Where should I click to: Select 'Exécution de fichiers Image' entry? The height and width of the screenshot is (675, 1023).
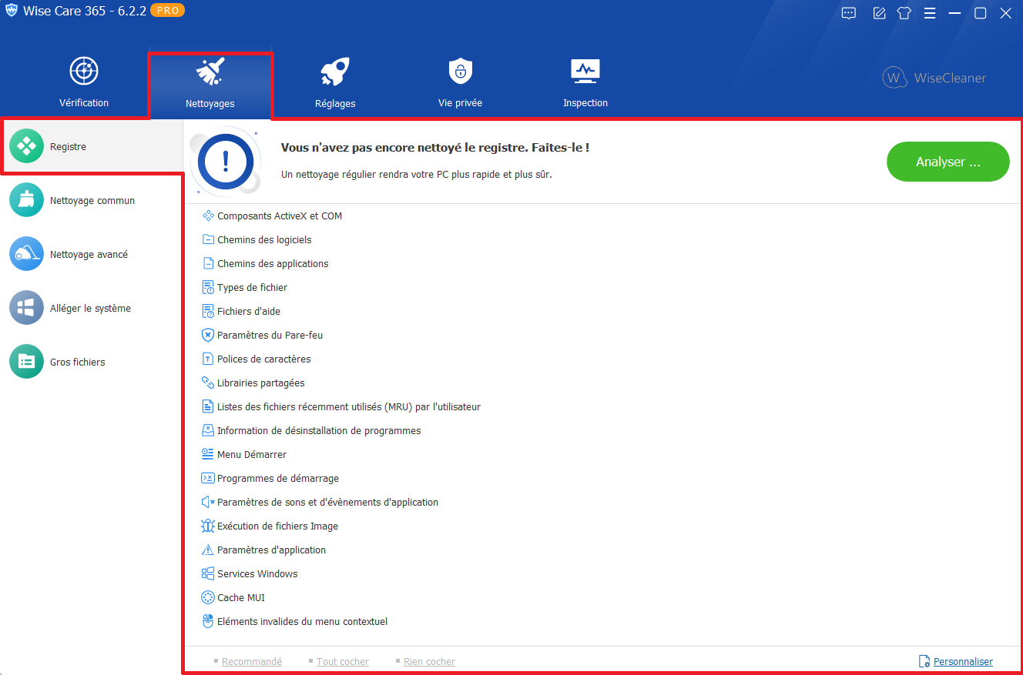tap(278, 526)
